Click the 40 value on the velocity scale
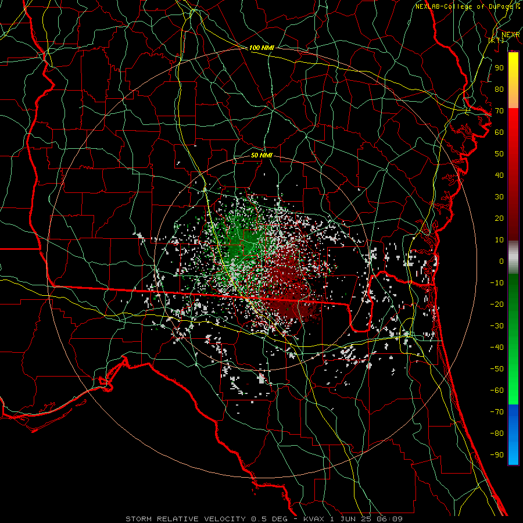523x523 pixels. click(x=499, y=175)
